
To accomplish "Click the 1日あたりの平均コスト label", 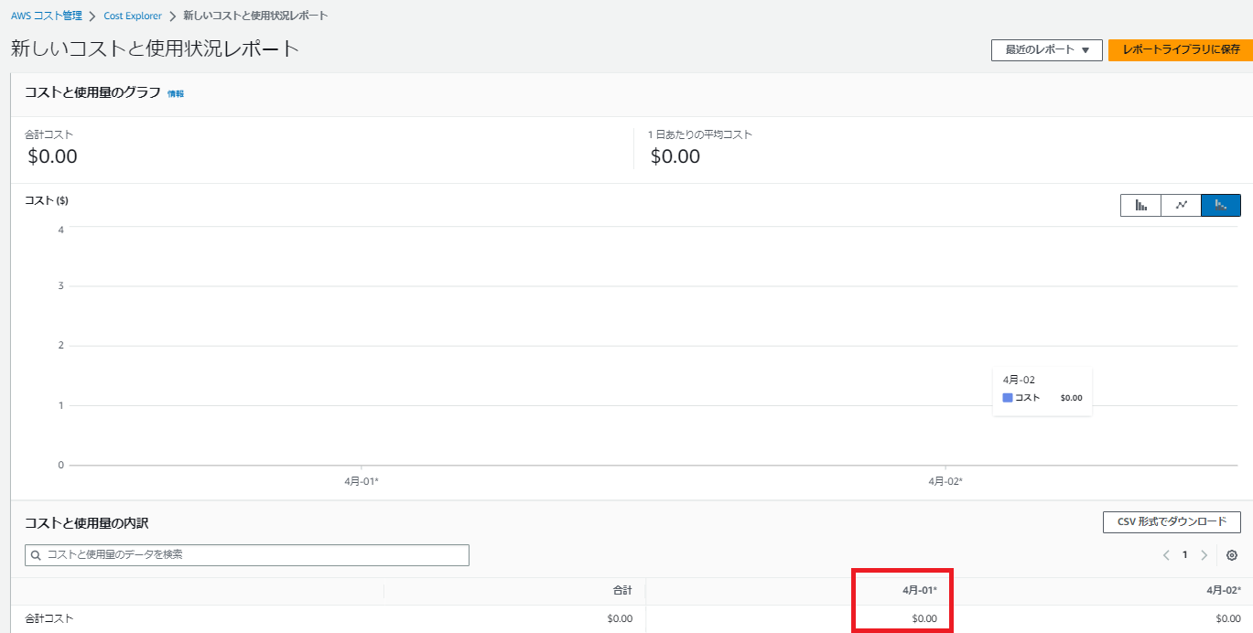I will tap(700, 134).
